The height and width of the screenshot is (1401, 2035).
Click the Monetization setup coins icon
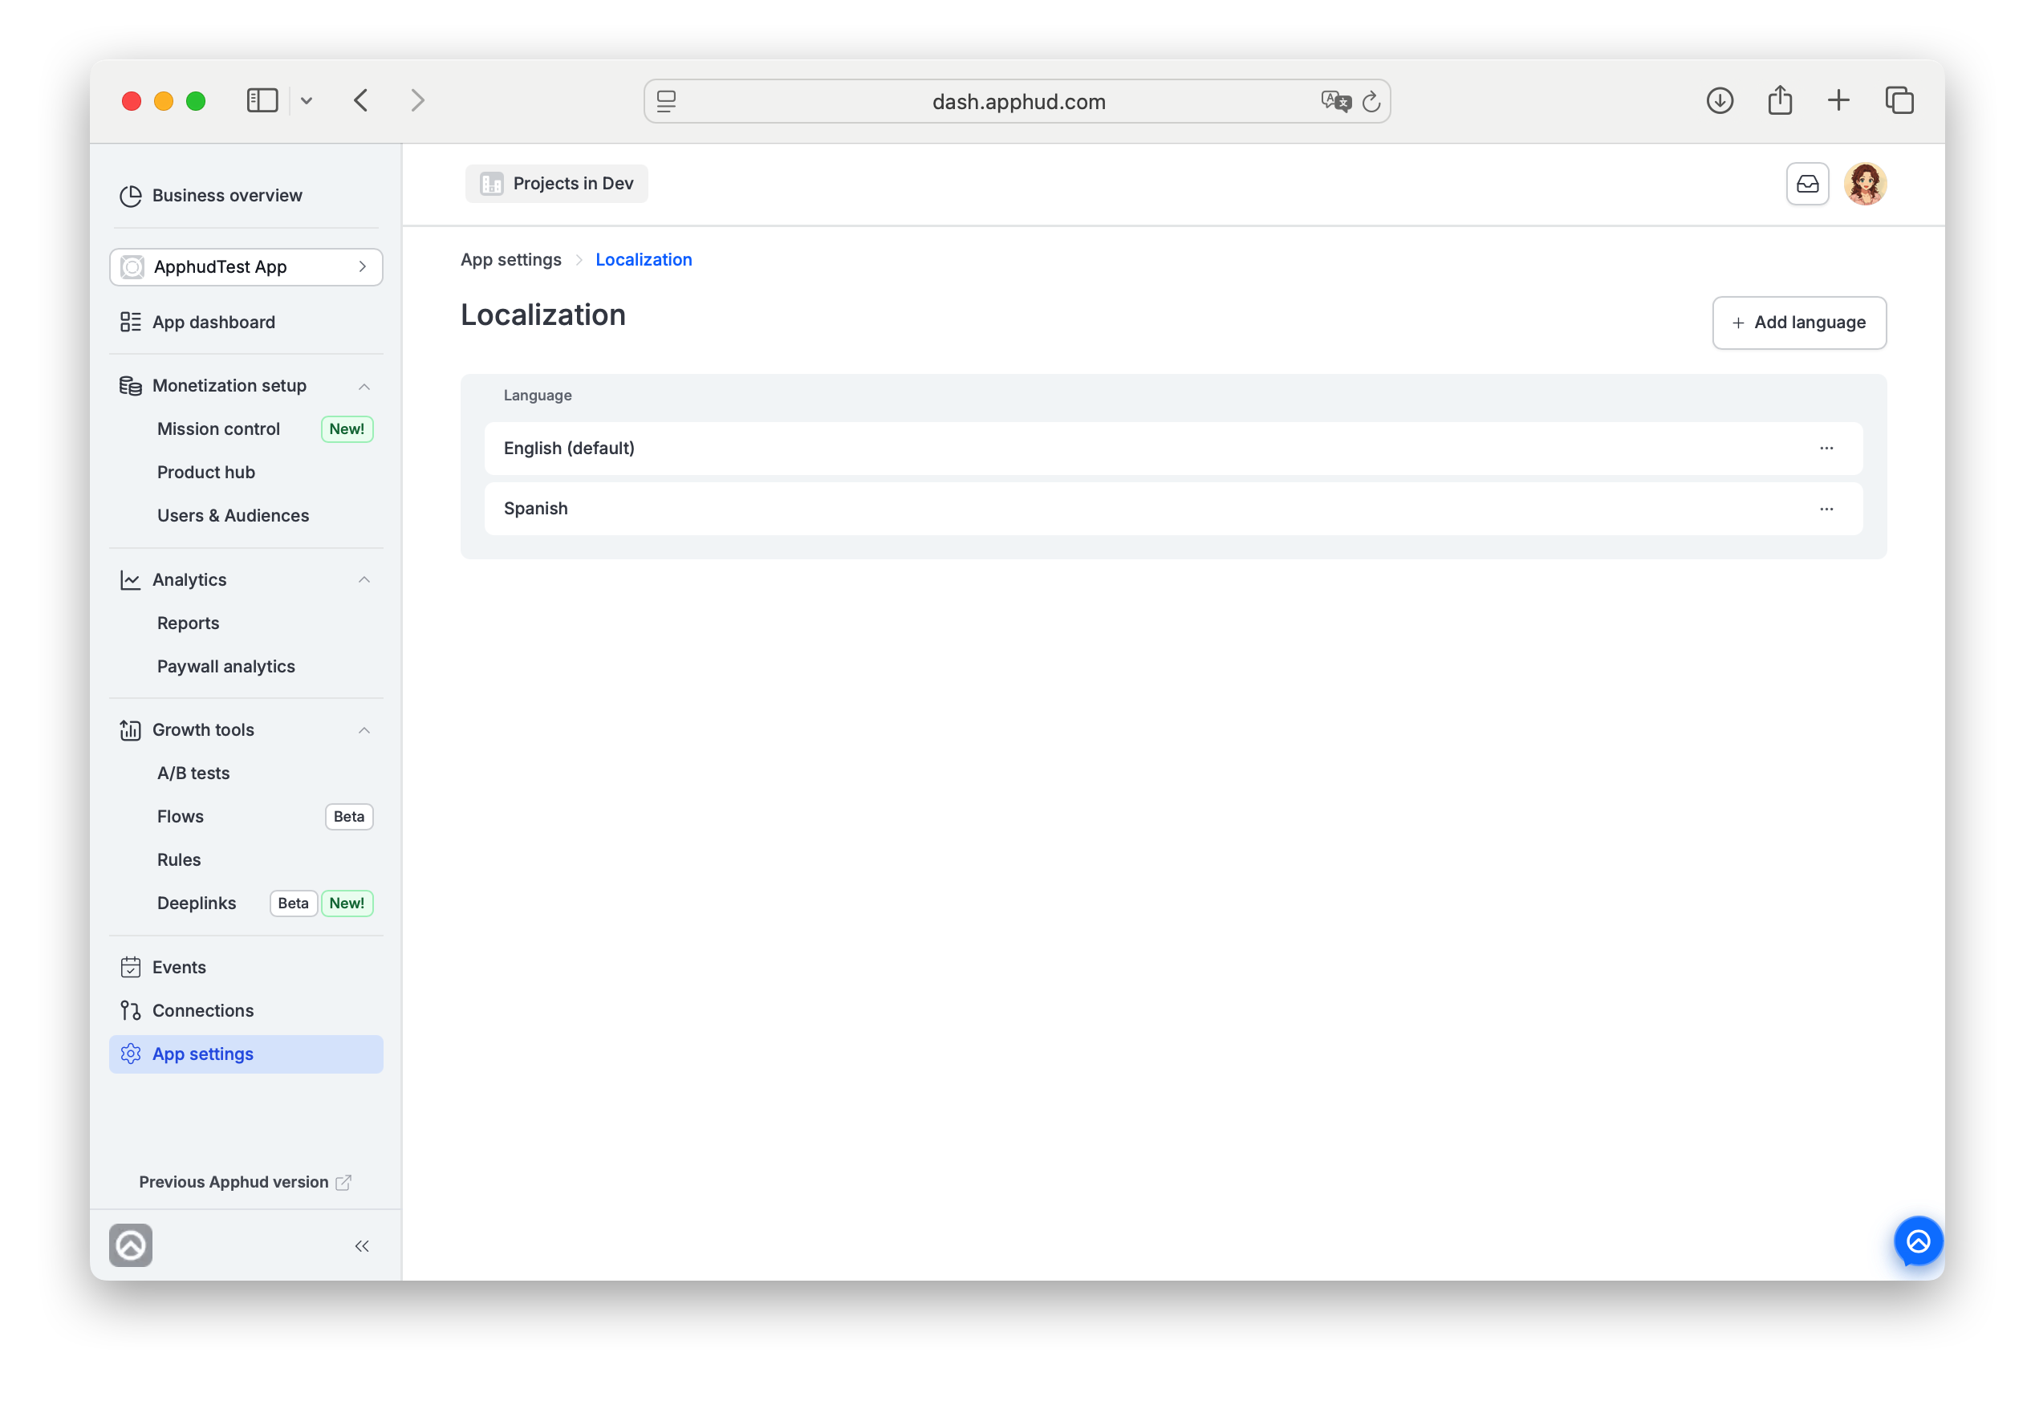pyautogui.click(x=131, y=386)
